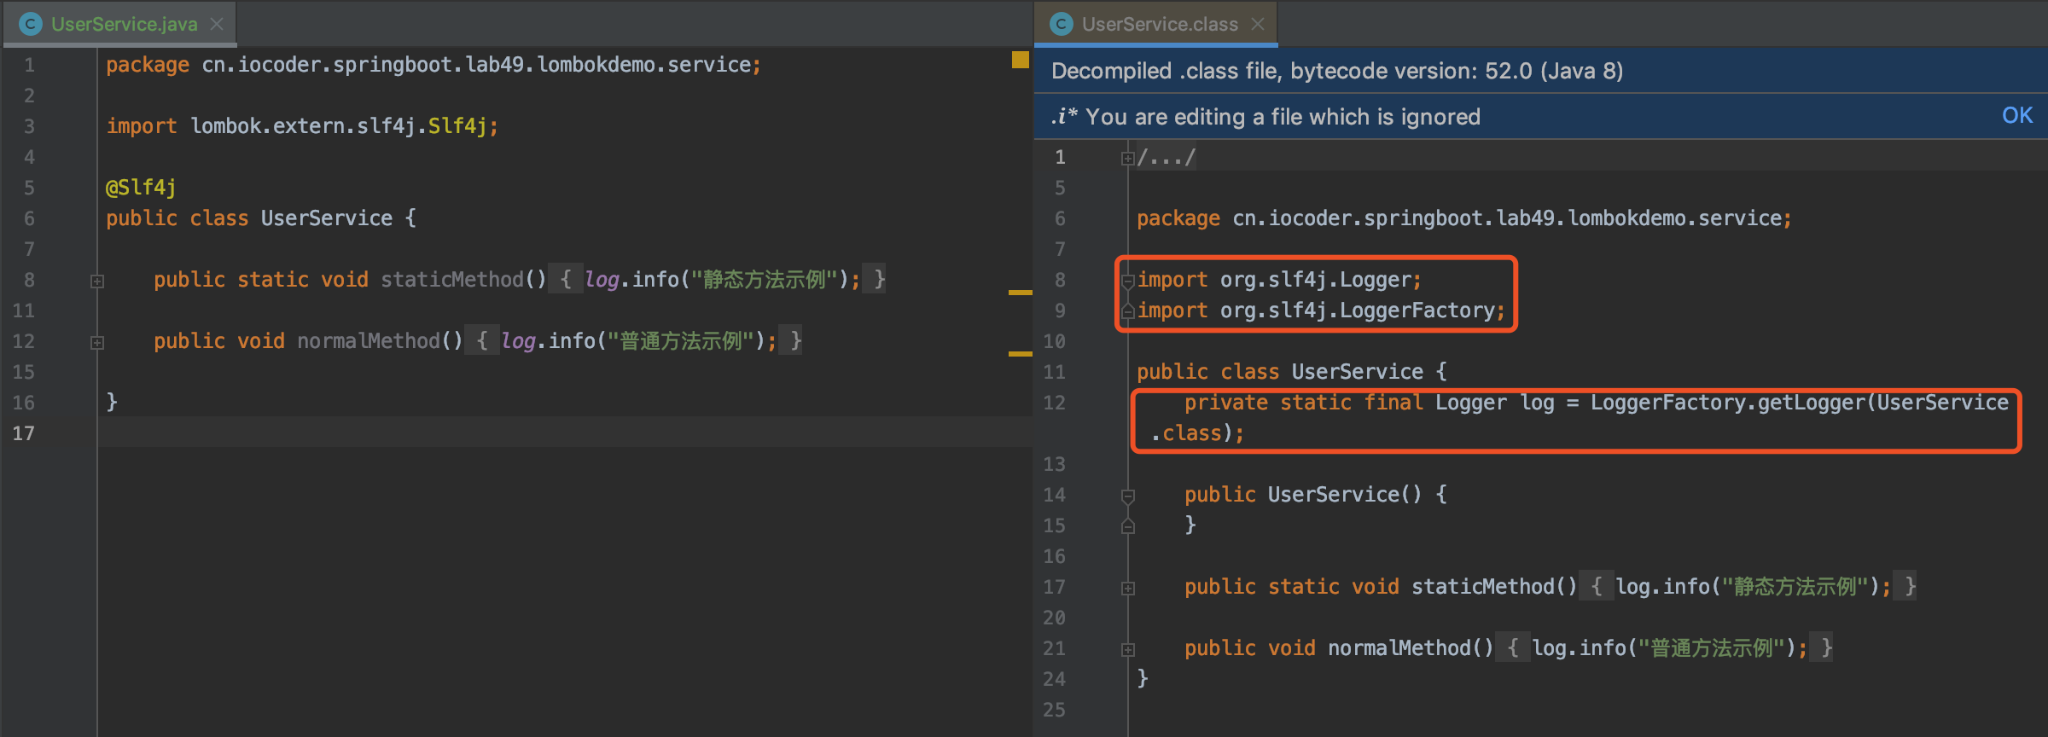2048x737 pixels.
Task: Close the UserService.java tab
Action: click(x=217, y=24)
